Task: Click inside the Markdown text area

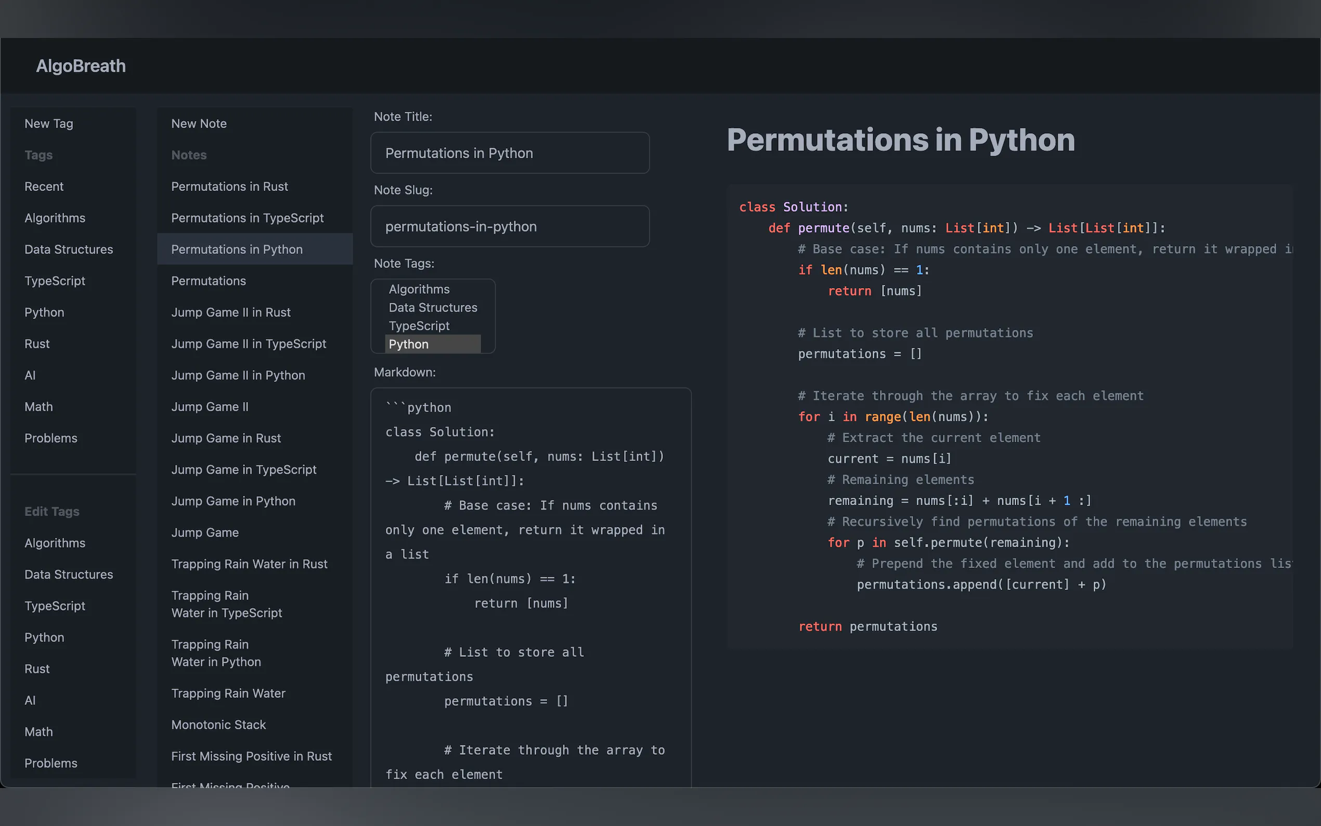Action: (x=530, y=590)
